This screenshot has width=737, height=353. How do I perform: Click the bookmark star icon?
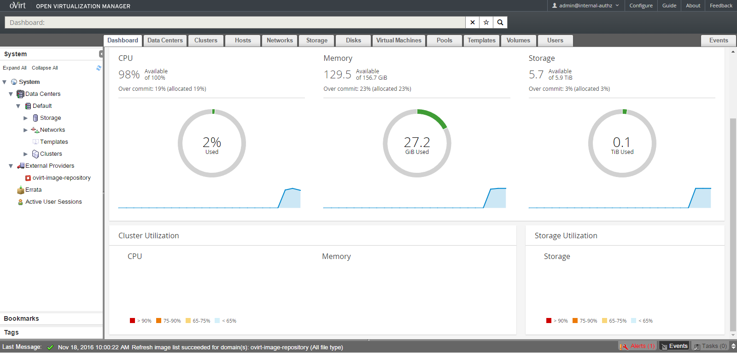click(486, 22)
